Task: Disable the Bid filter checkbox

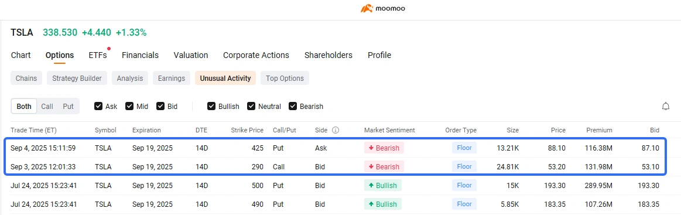Action: [x=160, y=107]
